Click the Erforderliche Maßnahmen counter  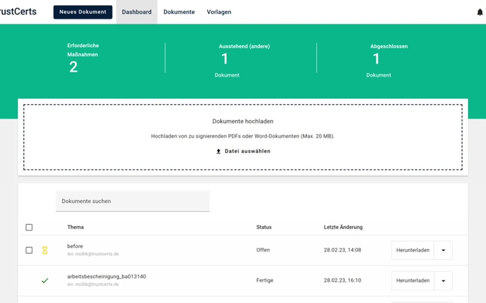(x=83, y=58)
